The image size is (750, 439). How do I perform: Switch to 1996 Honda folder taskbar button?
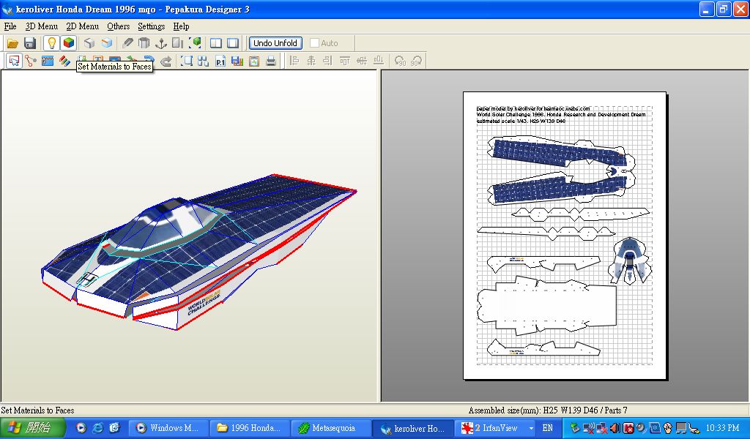tap(250, 427)
